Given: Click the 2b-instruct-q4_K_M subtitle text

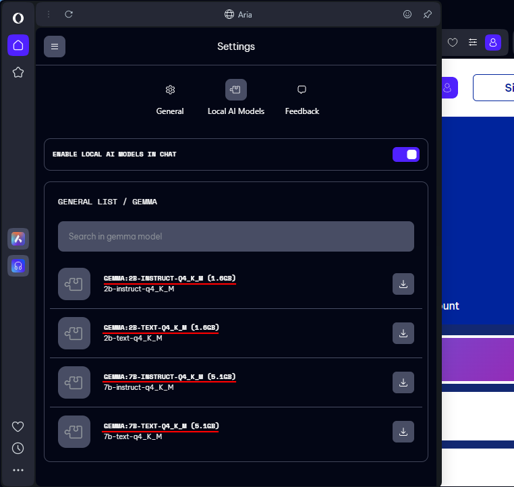Looking at the screenshot, I should tap(139, 289).
